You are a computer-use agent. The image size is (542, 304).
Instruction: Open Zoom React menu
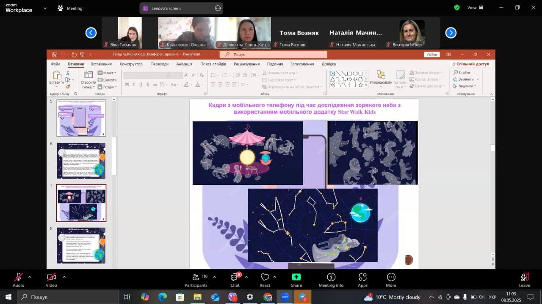(265, 280)
